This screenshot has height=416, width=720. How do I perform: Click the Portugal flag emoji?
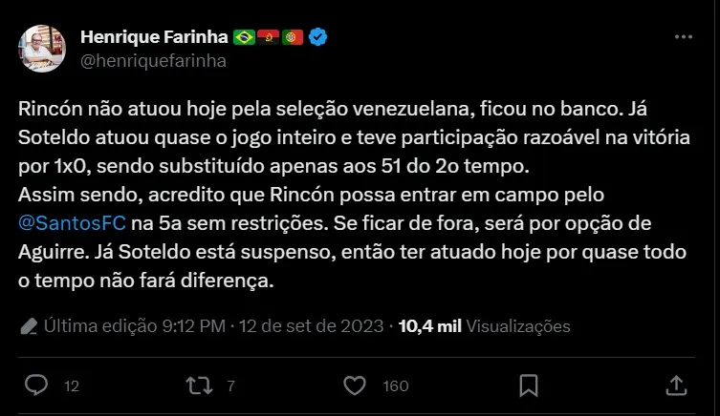[x=294, y=38]
